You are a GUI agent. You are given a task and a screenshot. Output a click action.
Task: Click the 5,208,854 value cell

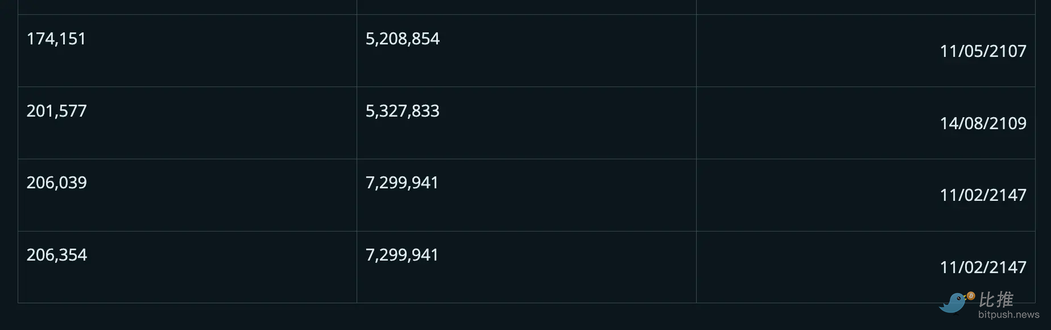(x=402, y=39)
